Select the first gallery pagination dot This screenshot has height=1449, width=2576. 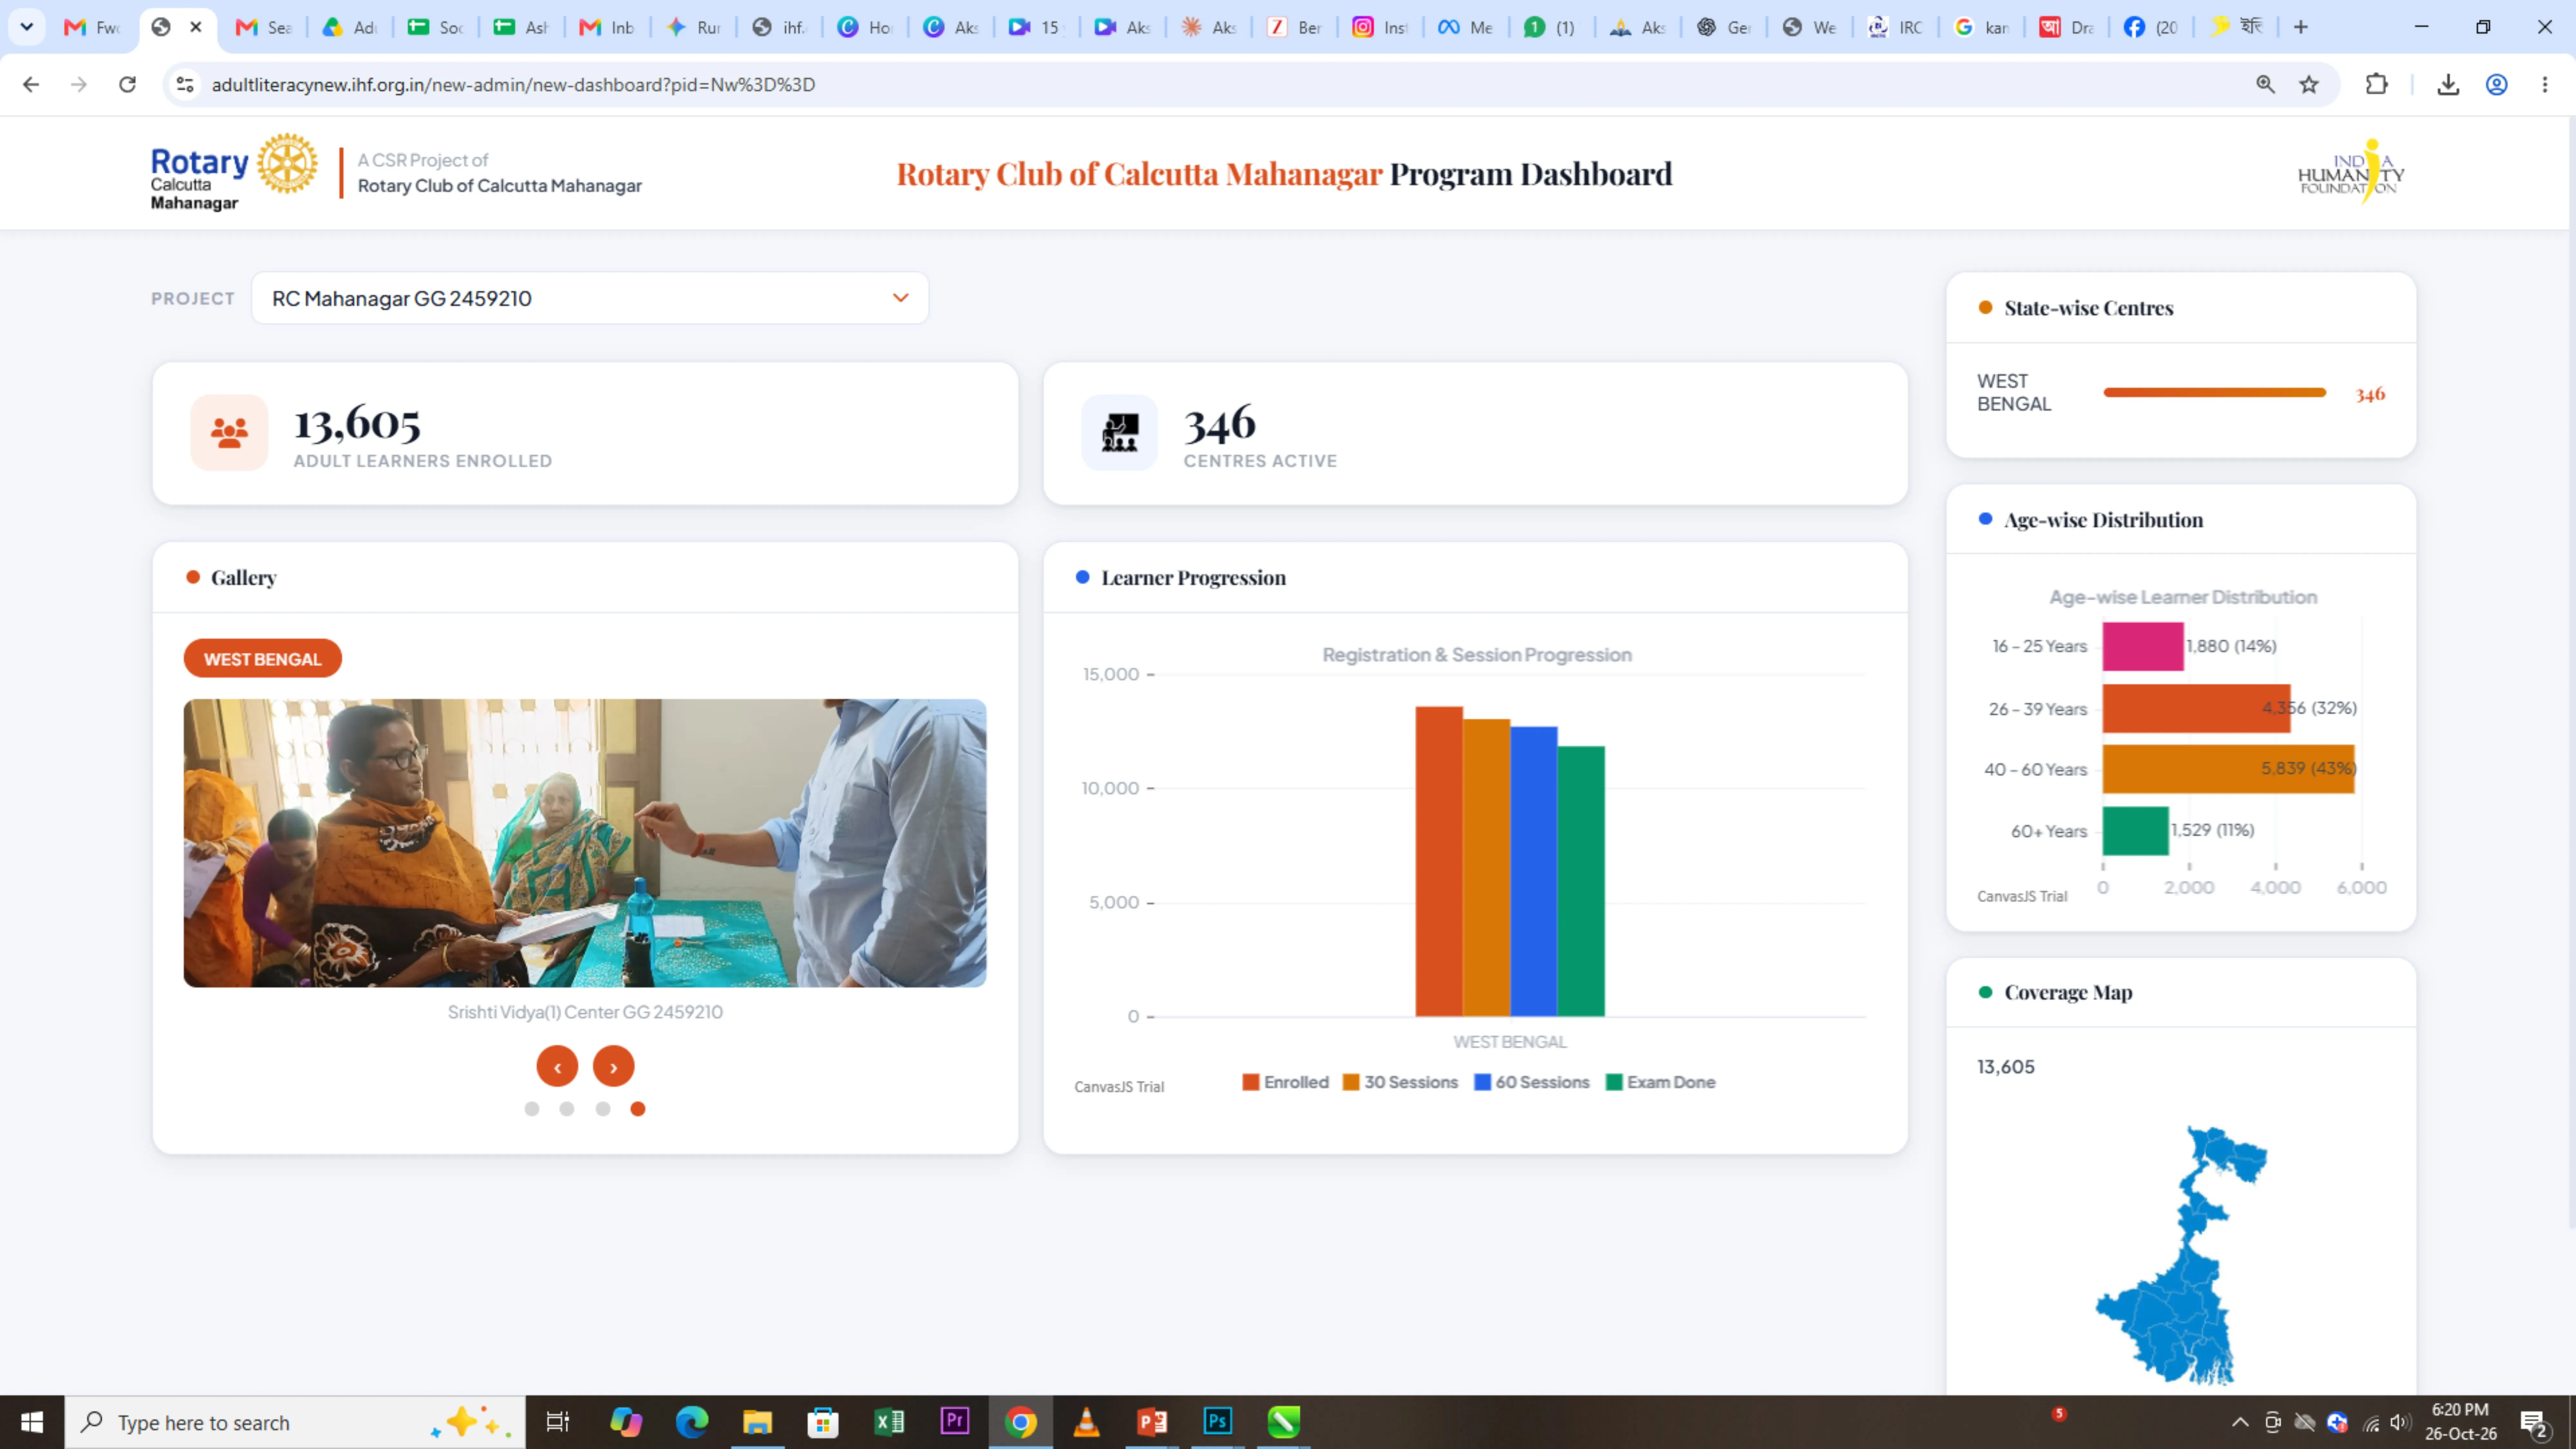(532, 1109)
